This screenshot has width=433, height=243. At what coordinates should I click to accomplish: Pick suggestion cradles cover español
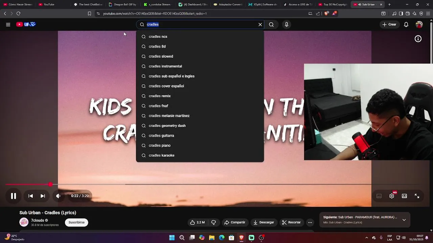tap(200, 86)
